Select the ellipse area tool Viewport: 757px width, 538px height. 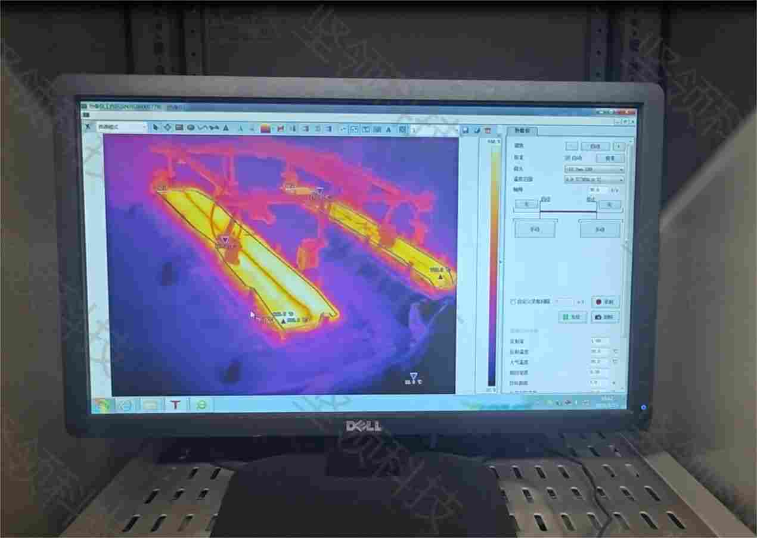coord(191,127)
